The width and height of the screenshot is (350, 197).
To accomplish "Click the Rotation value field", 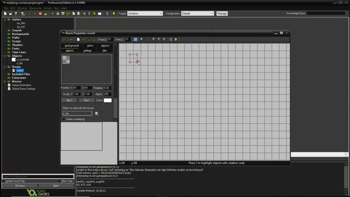I will (107, 88).
